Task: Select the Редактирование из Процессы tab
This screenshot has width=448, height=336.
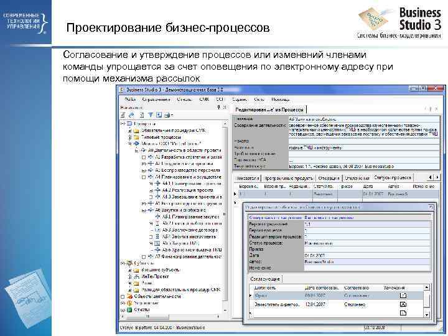Action: click(269, 110)
